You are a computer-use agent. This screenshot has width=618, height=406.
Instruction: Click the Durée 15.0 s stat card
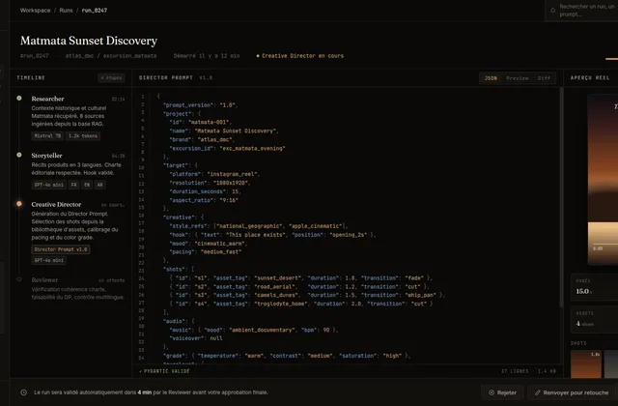pos(595,287)
